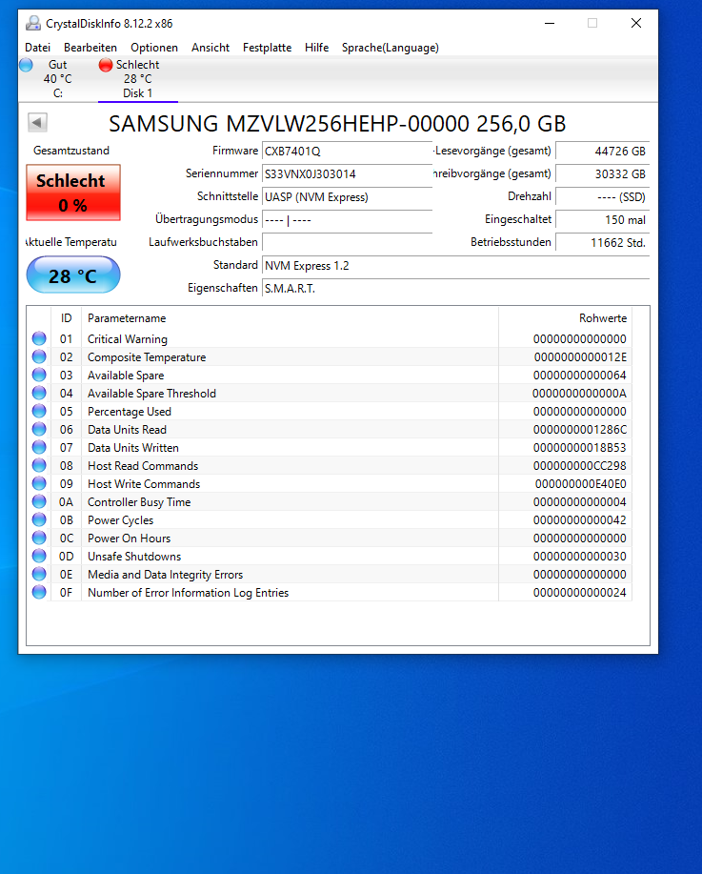Click the Eingeschaltet value 150 mal
702x874 pixels.
coord(603,219)
